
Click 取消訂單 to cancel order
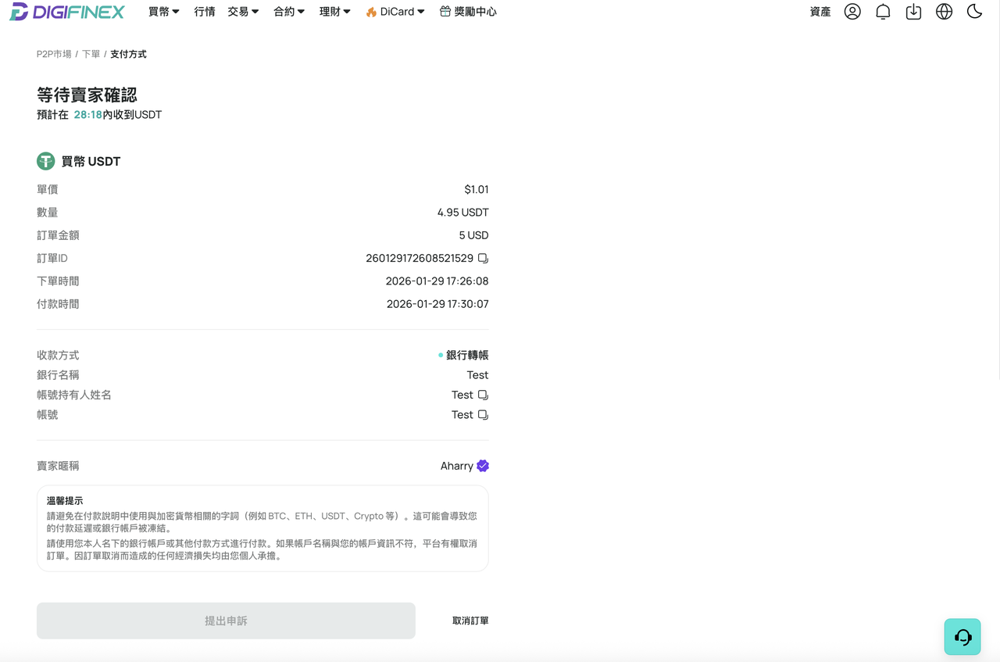470,621
